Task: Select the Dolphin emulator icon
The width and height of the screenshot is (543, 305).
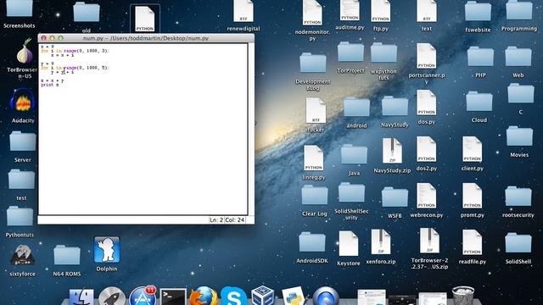Action: click(107, 250)
